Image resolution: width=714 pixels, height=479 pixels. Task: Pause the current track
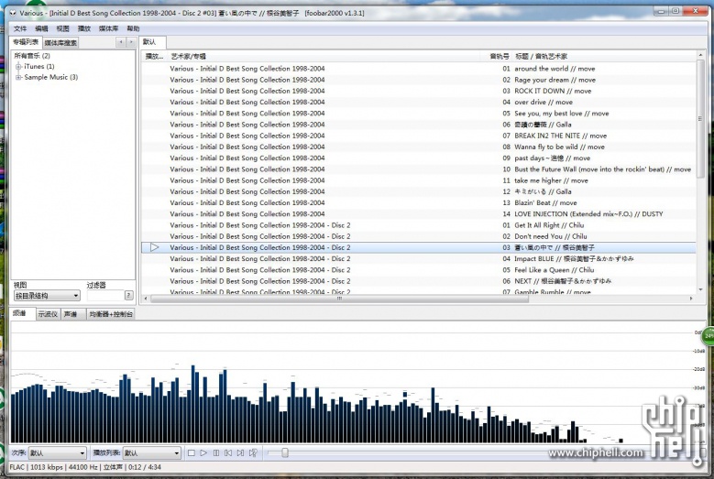(216, 453)
